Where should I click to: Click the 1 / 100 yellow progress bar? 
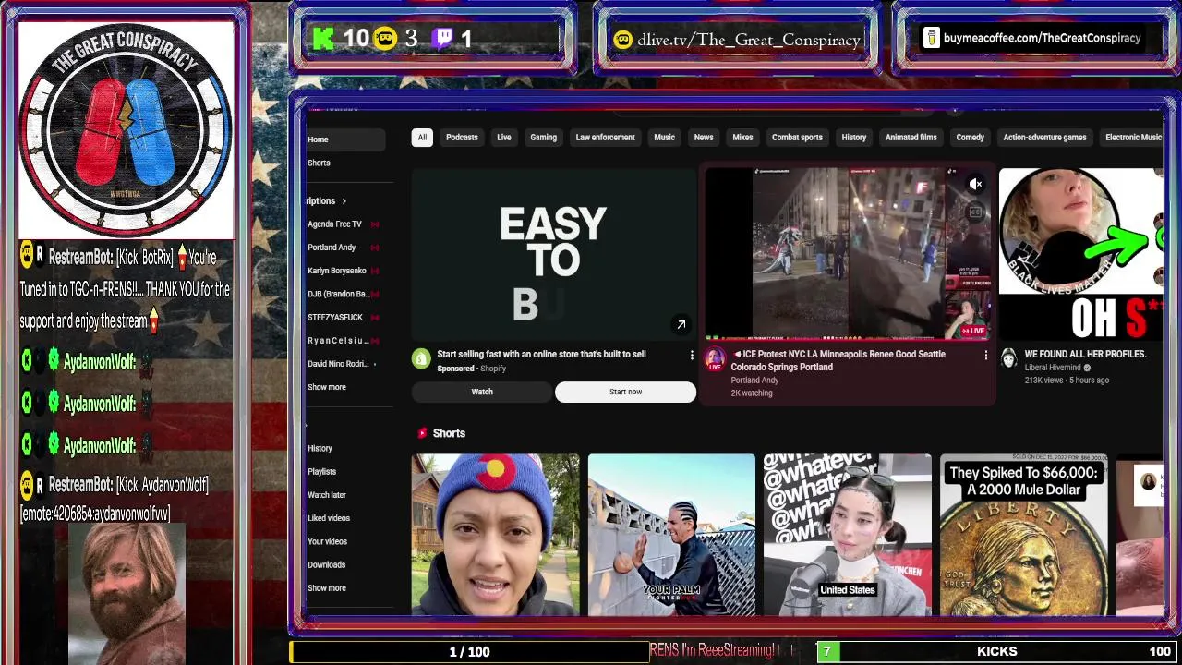(x=469, y=651)
